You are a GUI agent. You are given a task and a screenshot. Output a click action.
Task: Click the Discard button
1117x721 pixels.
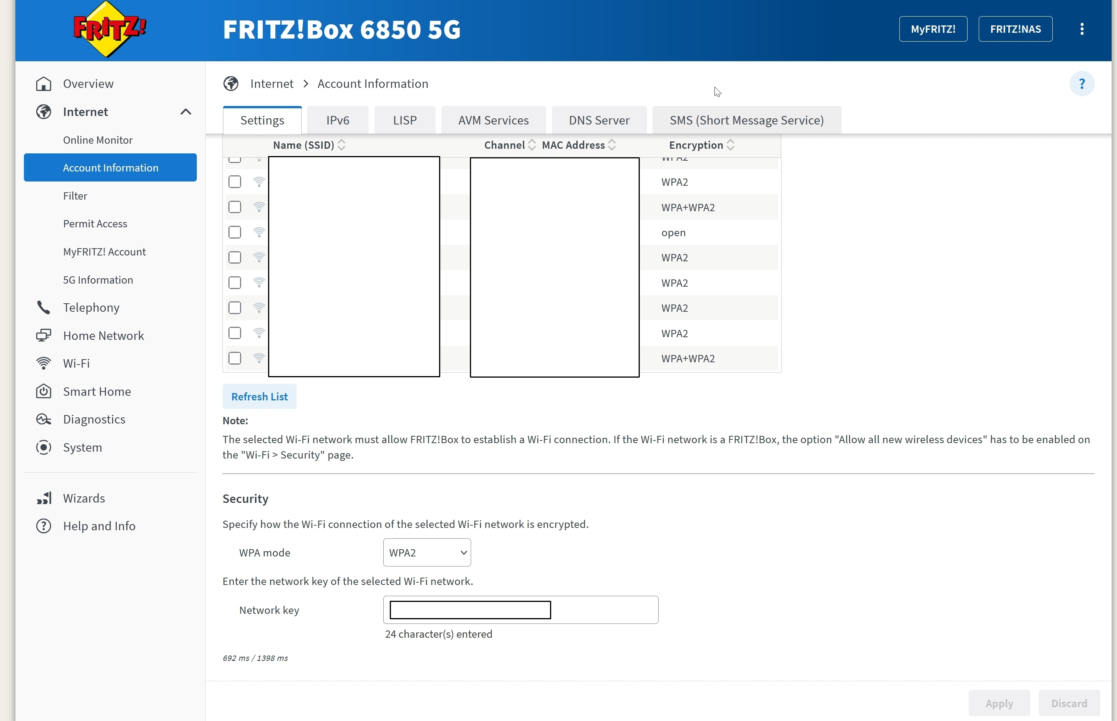point(1069,703)
